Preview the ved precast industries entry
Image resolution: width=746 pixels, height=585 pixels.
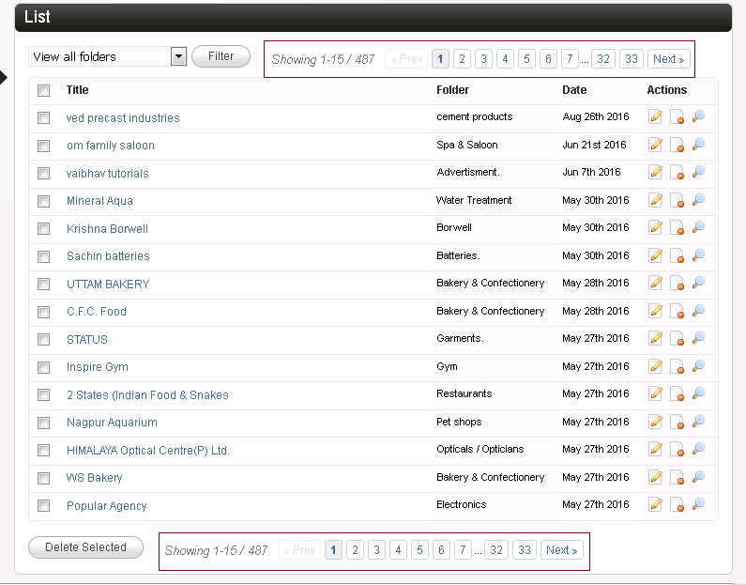(698, 116)
